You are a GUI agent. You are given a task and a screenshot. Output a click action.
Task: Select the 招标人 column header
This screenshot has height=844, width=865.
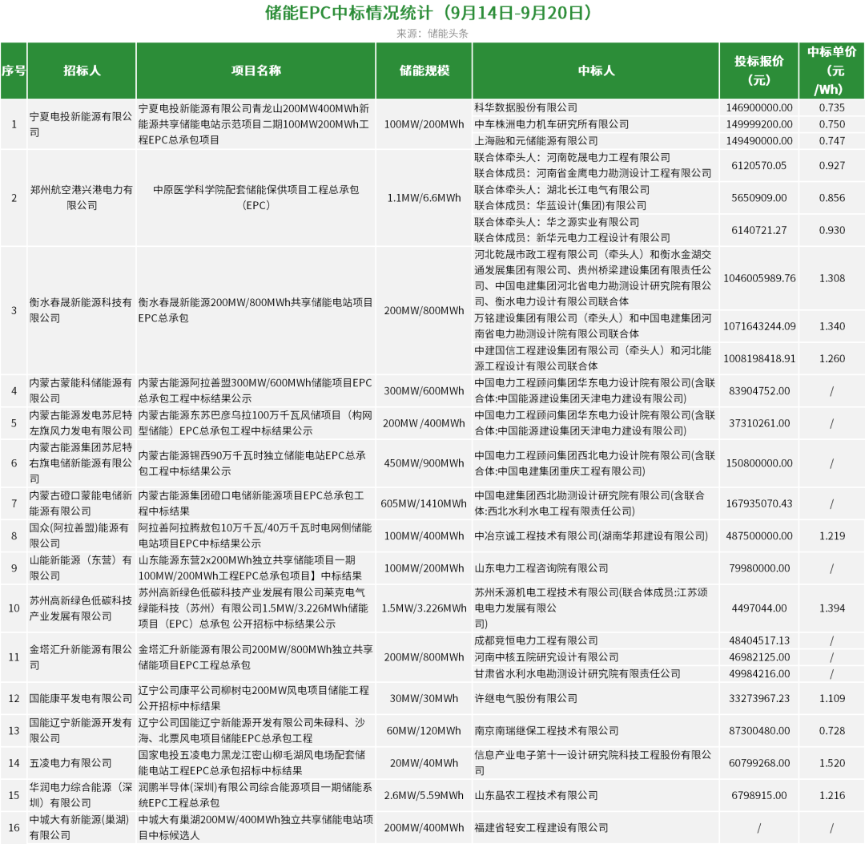[82, 71]
